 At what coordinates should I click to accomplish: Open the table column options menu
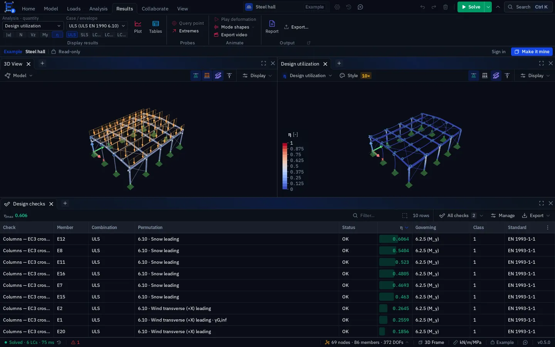point(548,227)
